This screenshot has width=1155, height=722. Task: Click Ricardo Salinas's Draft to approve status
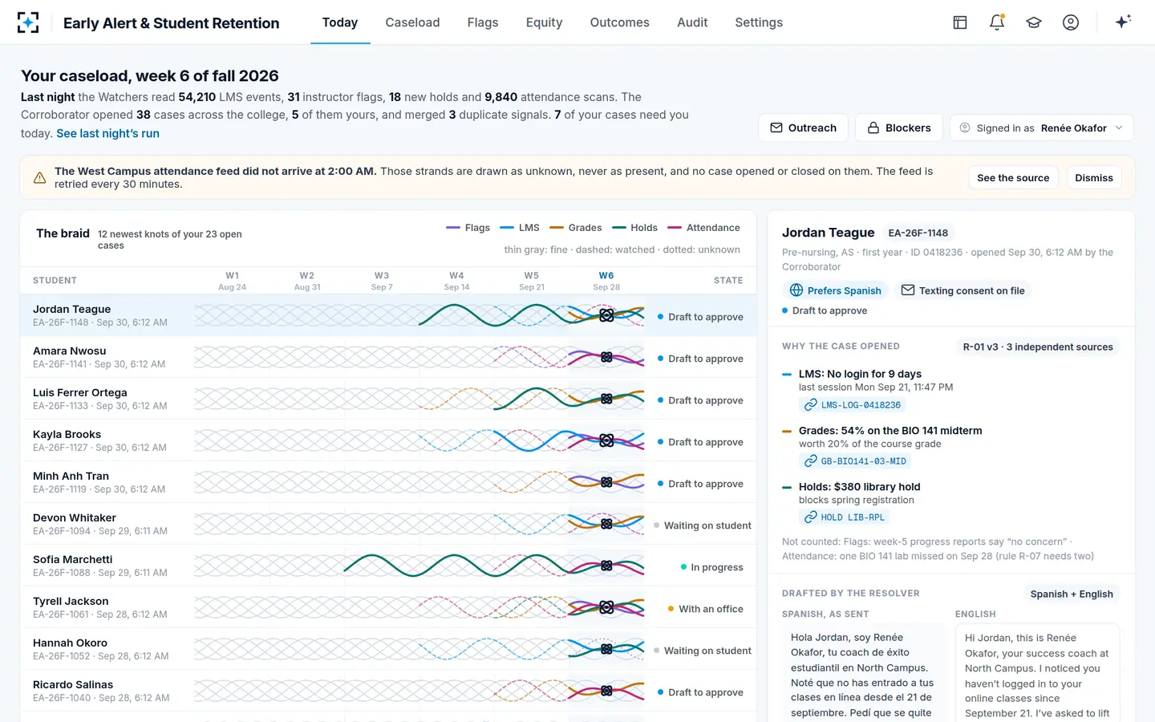[700, 692]
